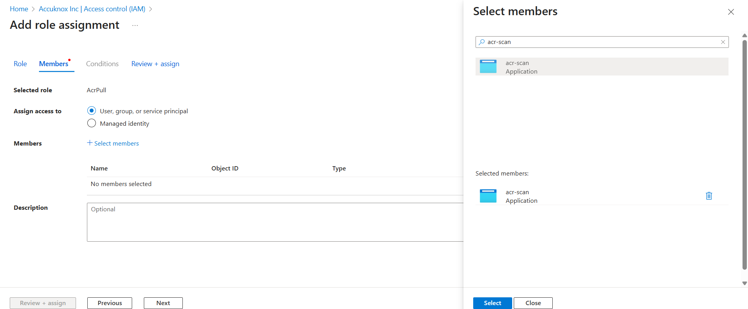Click the Name column header
This screenshot has width=748, height=309.
point(99,169)
